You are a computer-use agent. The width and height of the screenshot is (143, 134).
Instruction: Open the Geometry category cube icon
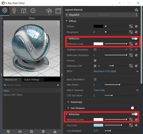click(x=24, y=11)
